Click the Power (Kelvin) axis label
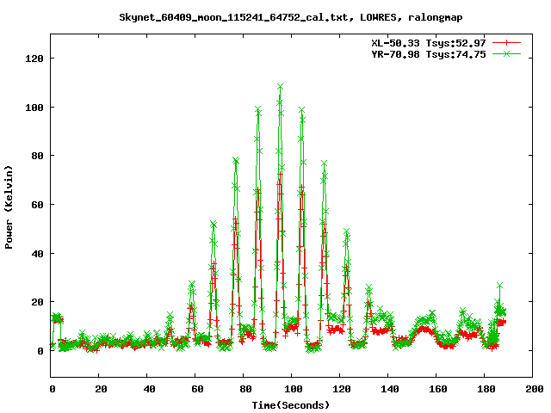 (9, 207)
